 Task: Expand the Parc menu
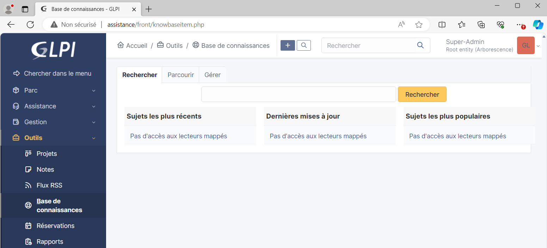(53, 90)
